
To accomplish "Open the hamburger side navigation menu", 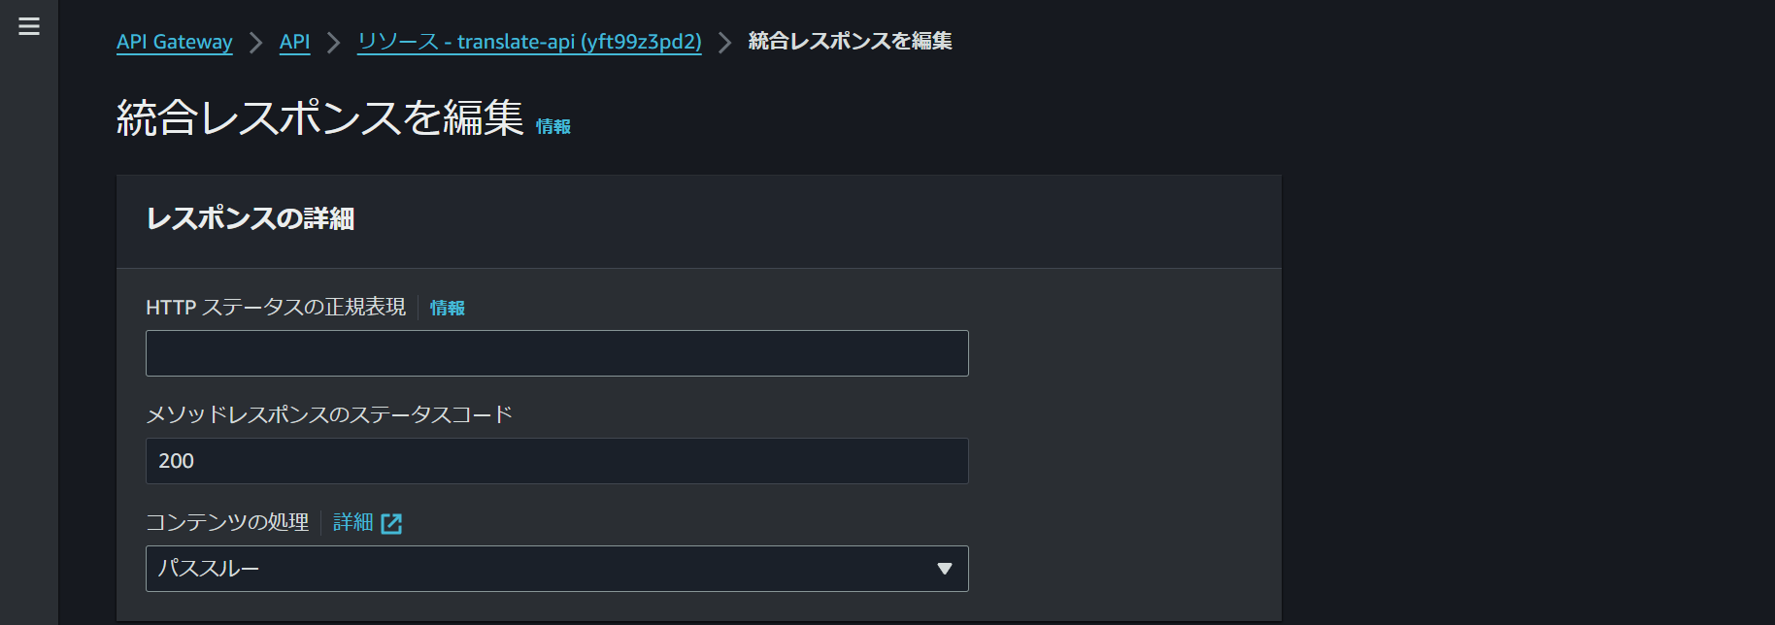I will (x=29, y=26).
